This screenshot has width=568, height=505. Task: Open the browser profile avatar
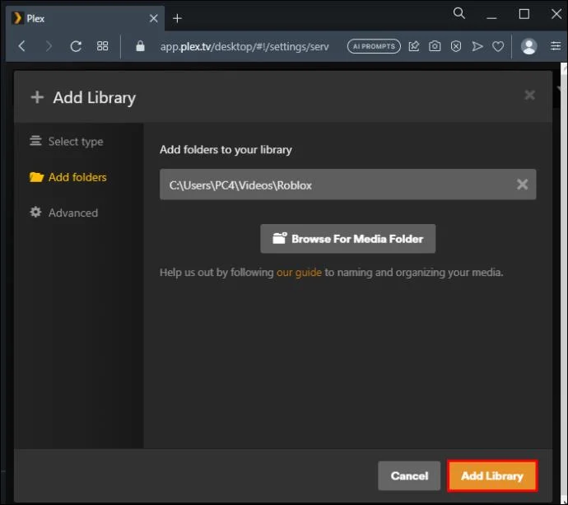click(528, 46)
